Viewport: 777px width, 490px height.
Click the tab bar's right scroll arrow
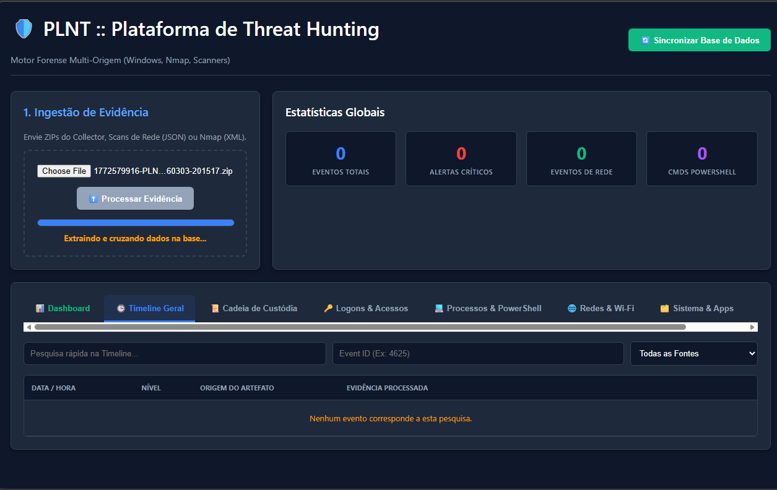point(752,327)
